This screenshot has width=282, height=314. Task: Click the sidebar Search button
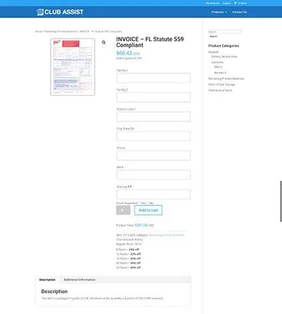click(x=213, y=36)
